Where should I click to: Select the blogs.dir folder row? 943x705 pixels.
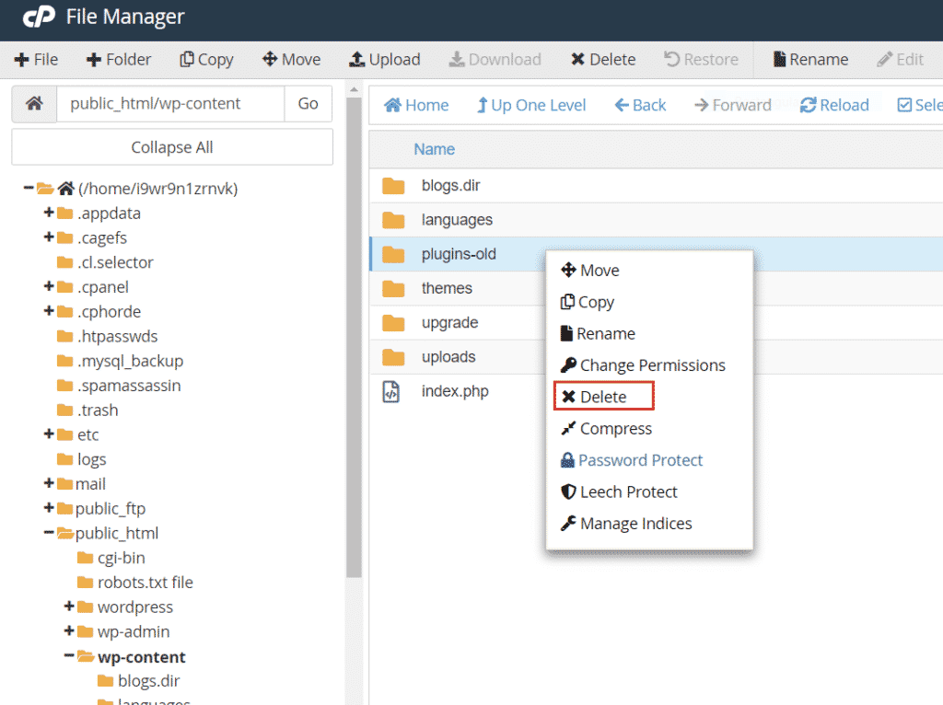click(656, 186)
